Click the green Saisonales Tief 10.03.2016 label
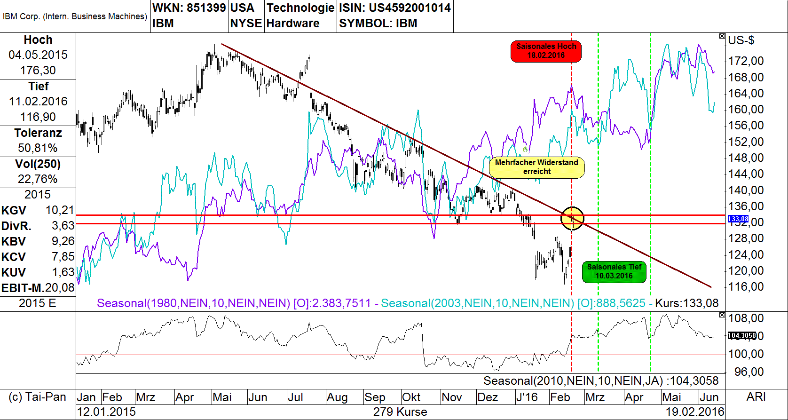Image resolution: width=788 pixels, height=420 pixels. [x=614, y=271]
